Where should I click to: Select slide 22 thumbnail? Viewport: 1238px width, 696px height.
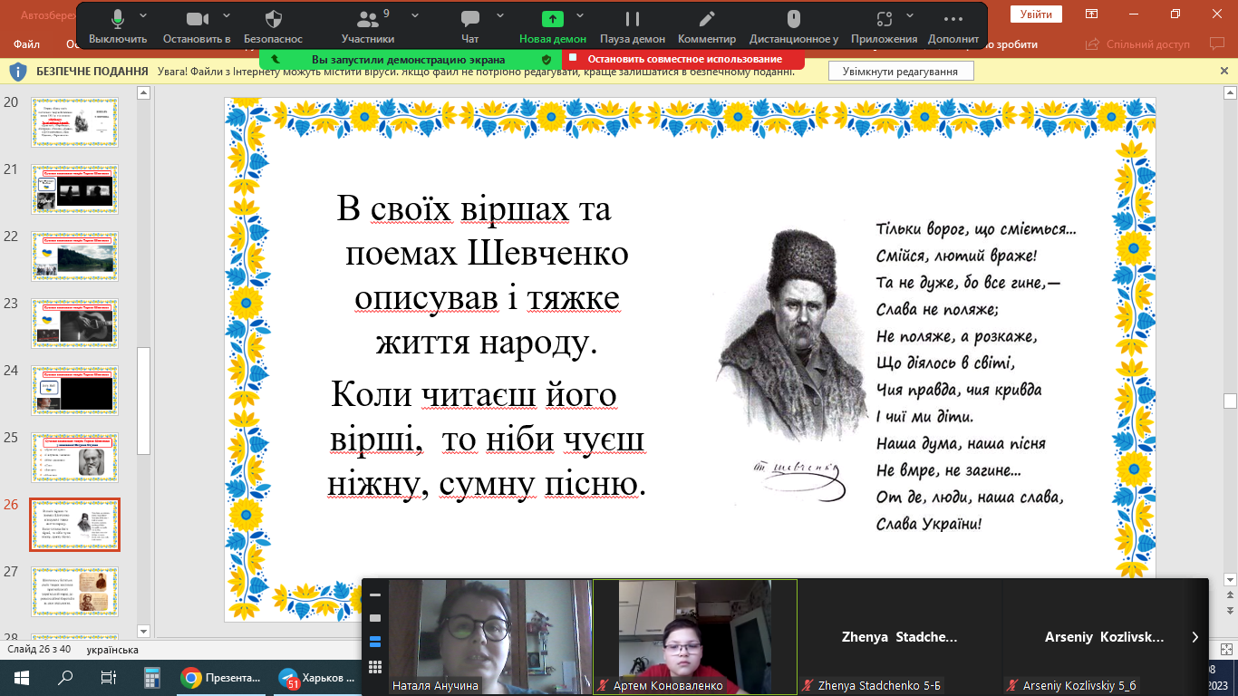coord(74,256)
